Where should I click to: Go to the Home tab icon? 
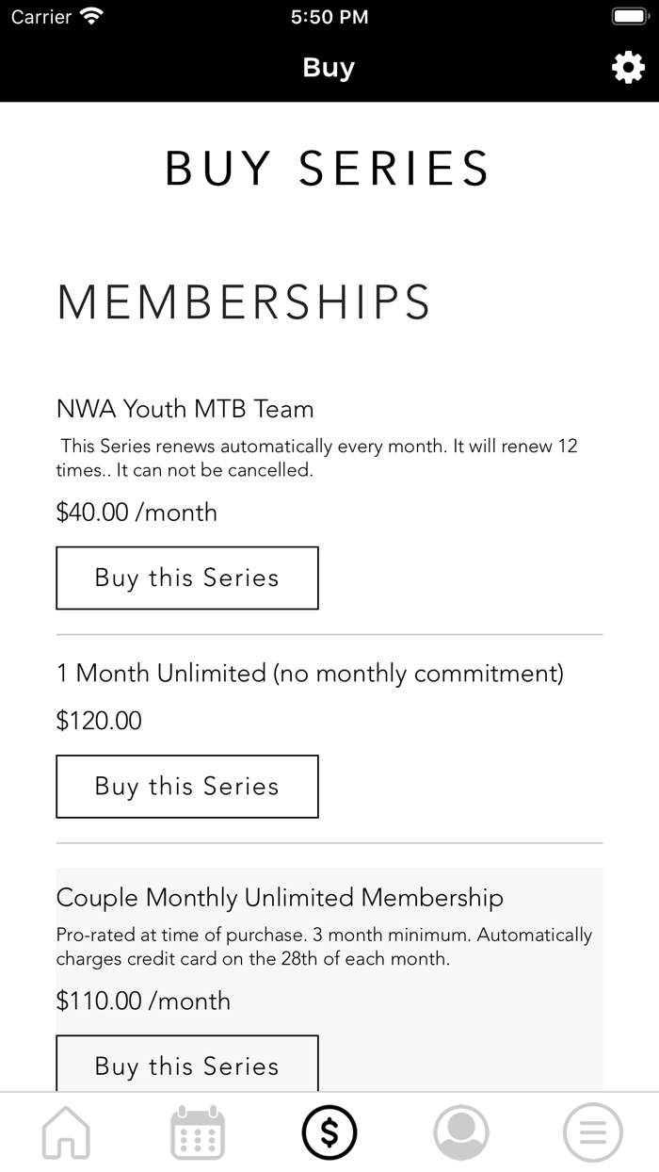coord(66,1131)
